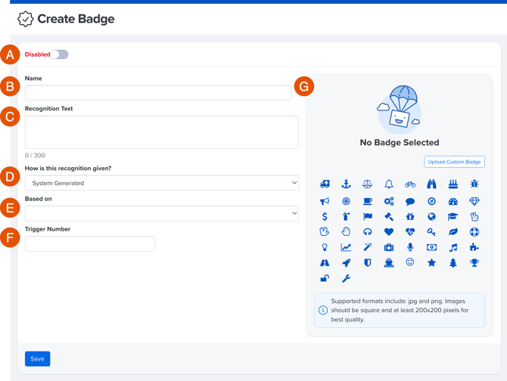This screenshot has width=507, height=381.
Task: Toggle the Disabled badge switch
Action: tap(60, 54)
